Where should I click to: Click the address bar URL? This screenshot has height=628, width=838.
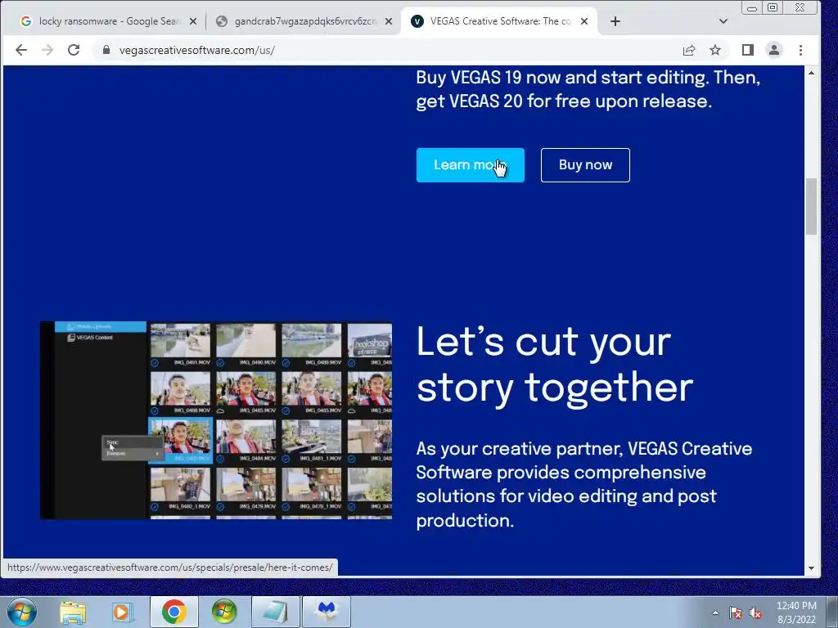pos(197,50)
